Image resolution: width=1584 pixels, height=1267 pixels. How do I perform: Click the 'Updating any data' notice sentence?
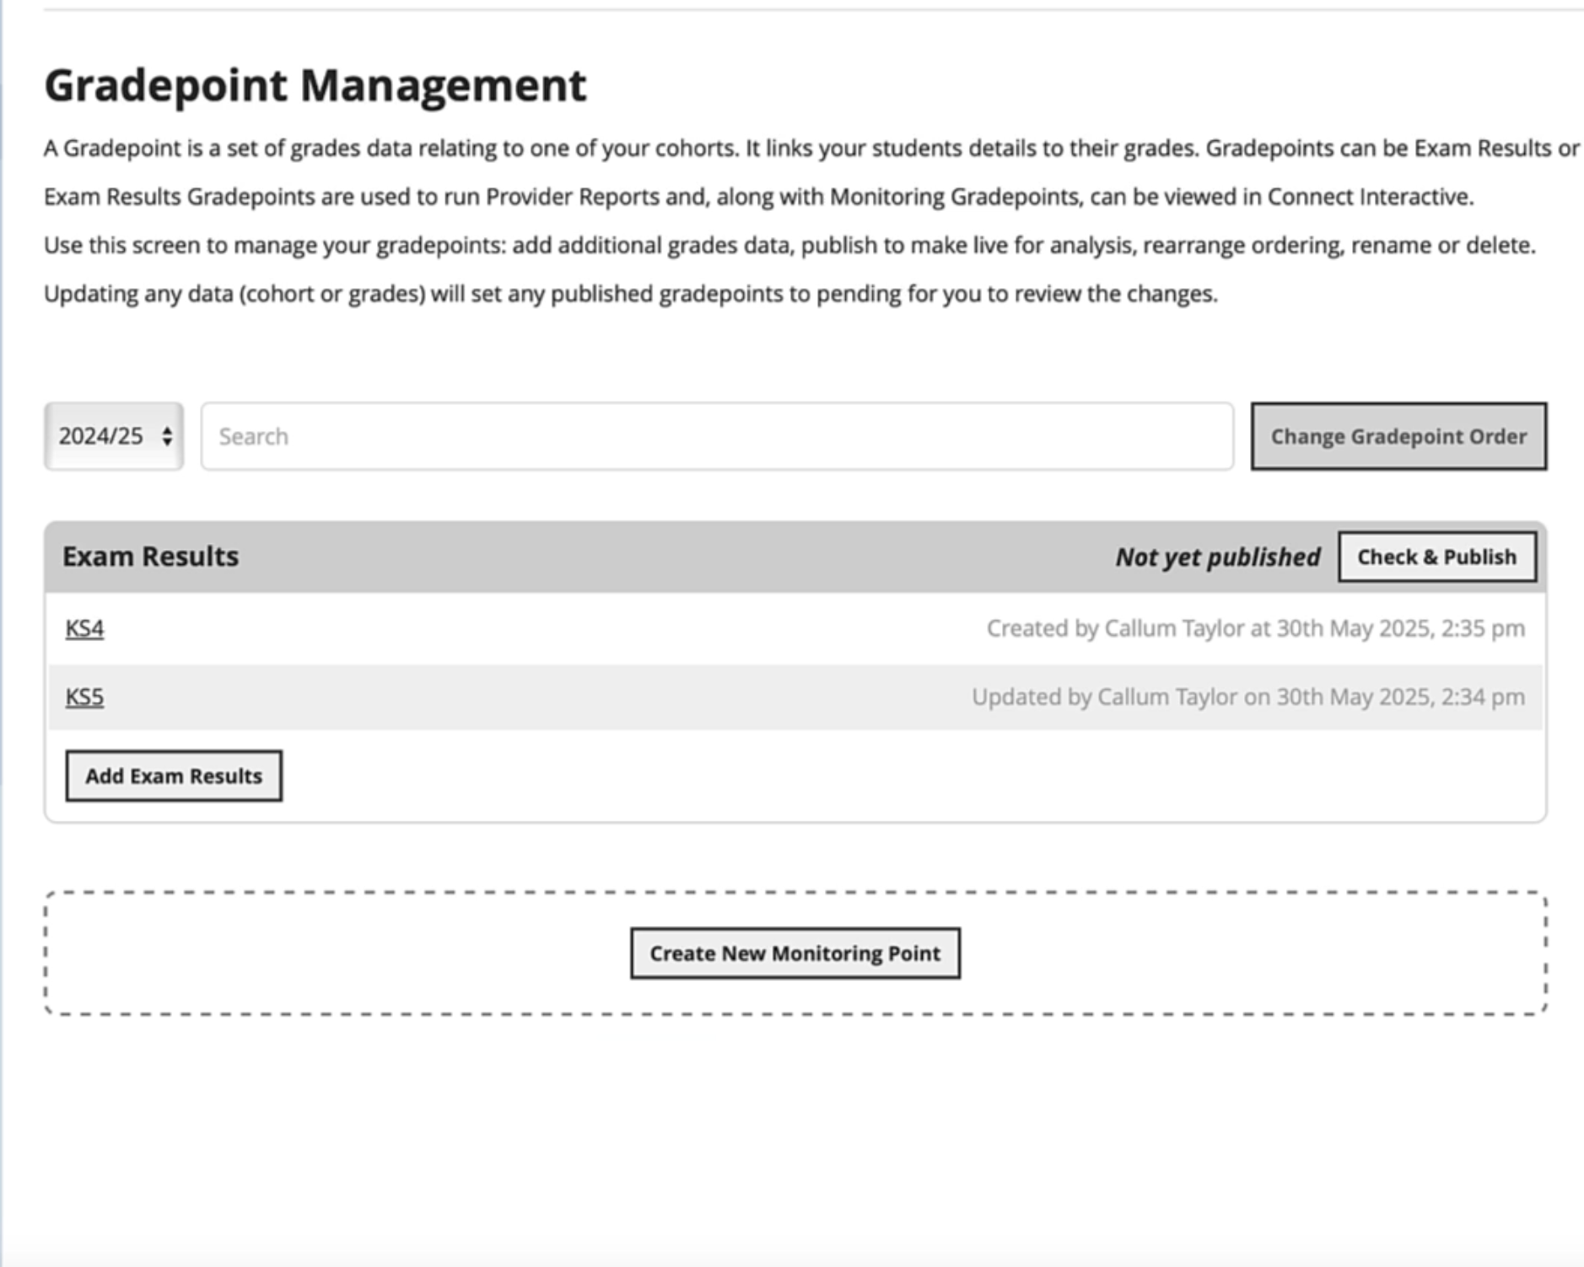tap(631, 294)
